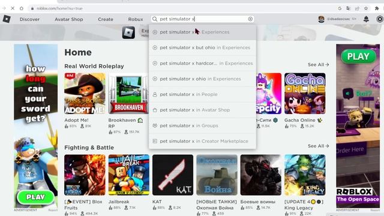Click the share page icon in address bar
Screen dimensions: 384x216
(357, 8)
